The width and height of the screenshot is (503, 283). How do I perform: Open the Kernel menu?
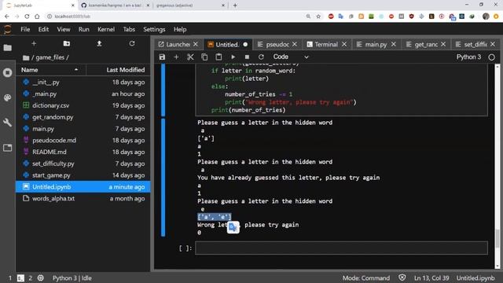click(106, 30)
